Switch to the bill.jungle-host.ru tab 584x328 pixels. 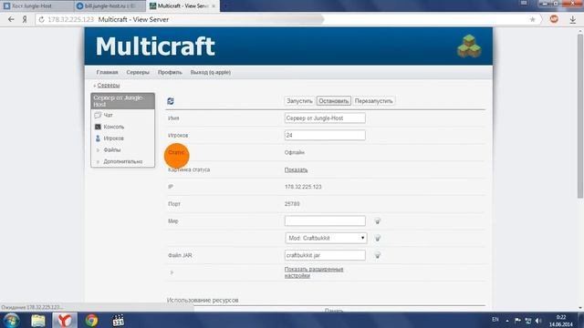tap(109, 6)
